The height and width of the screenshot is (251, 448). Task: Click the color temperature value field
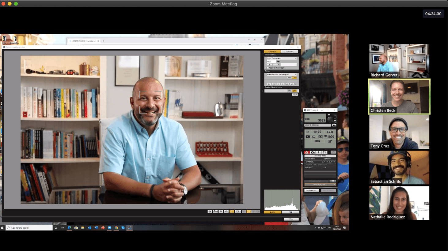(271, 62)
